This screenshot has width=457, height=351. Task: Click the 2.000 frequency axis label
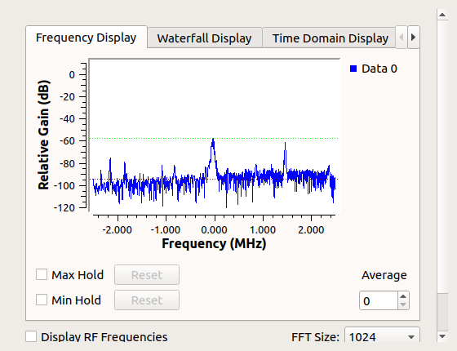pos(311,229)
